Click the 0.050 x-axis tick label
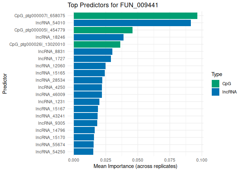The width and height of the screenshot is (242, 172). point(138,160)
